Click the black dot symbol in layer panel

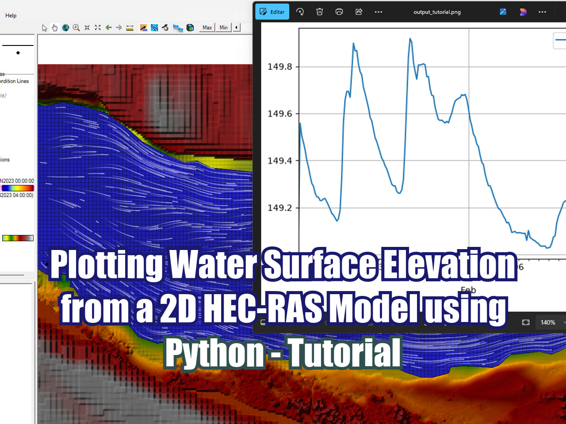tap(18, 53)
